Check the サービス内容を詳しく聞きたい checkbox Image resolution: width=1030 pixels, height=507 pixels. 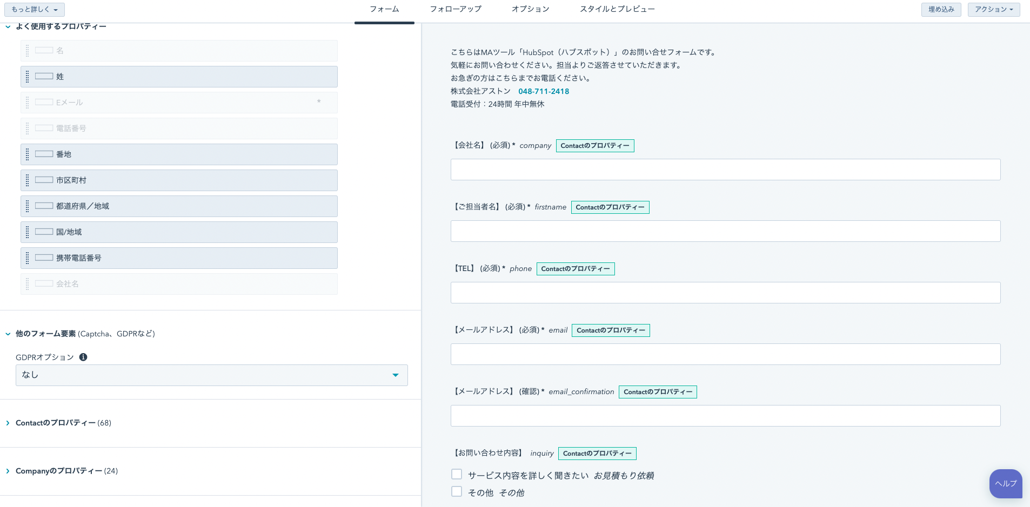pyautogui.click(x=457, y=474)
